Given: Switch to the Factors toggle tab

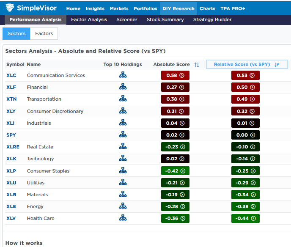Looking at the screenshot, I should [44, 33].
